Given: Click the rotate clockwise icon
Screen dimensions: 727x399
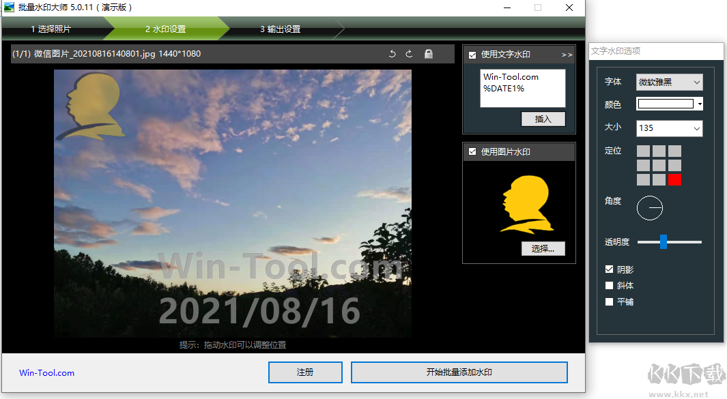Looking at the screenshot, I should [x=409, y=54].
